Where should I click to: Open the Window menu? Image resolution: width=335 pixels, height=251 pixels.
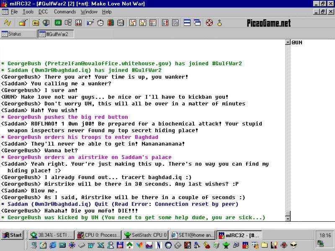pyautogui.click(x=89, y=12)
